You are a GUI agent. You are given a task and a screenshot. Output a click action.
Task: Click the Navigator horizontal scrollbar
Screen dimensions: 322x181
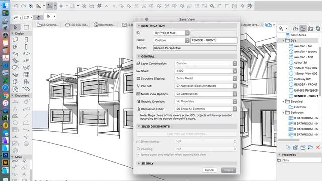tap(288, 140)
